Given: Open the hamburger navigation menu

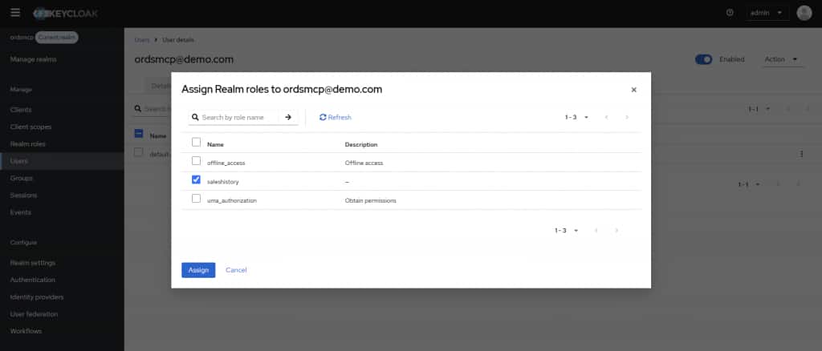Looking at the screenshot, I should pyautogui.click(x=15, y=13).
